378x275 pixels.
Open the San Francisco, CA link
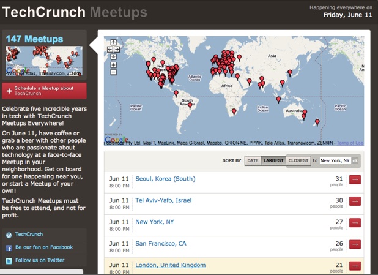point(161,243)
